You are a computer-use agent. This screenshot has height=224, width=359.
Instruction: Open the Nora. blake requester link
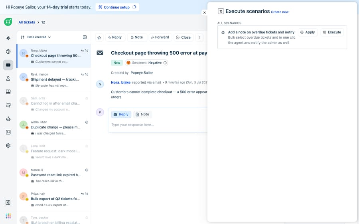tap(120, 82)
